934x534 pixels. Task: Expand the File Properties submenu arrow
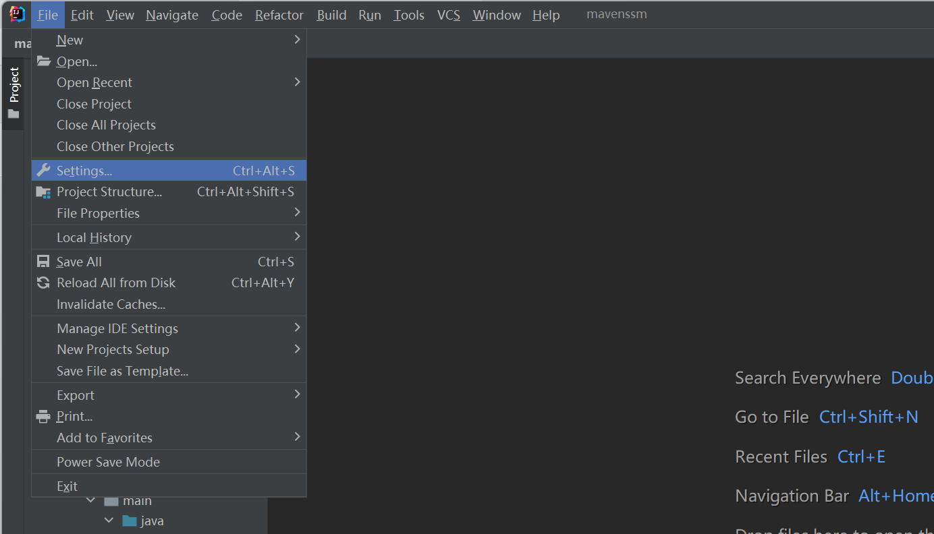(297, 212)
